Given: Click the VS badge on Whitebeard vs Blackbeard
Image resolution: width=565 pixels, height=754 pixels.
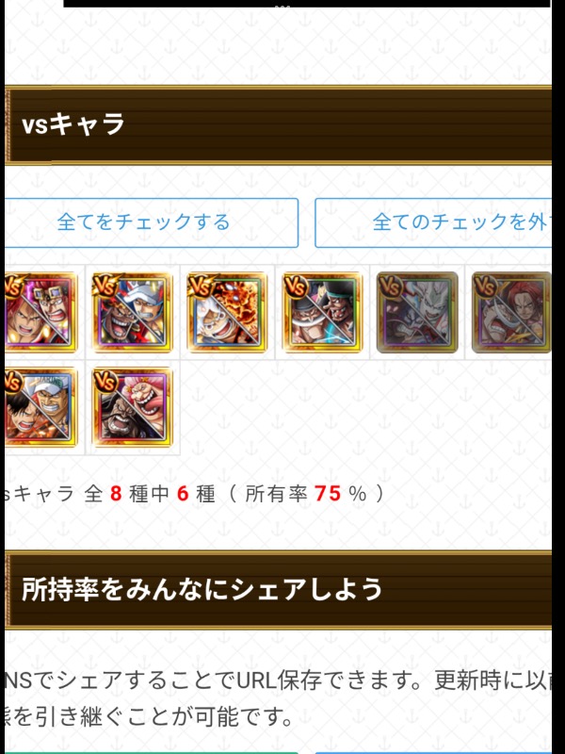Looking at the screenshot, I should pos(296,287).
